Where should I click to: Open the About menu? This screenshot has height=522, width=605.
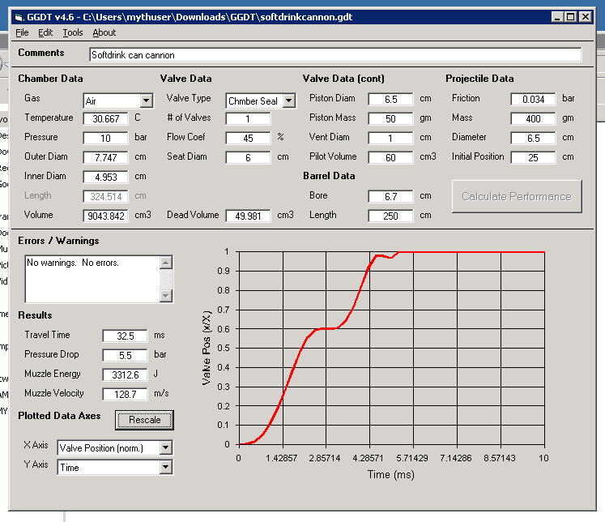click(x=104, y=32)
